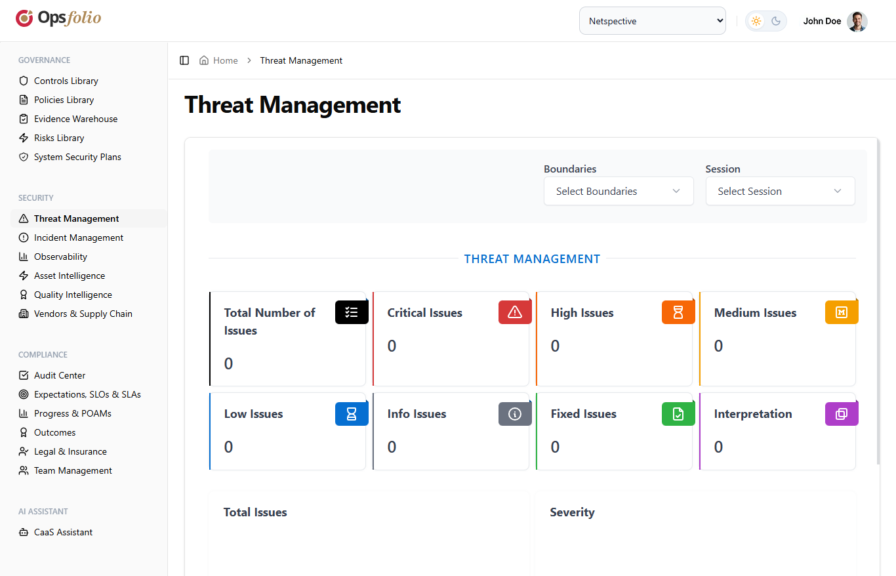Toggle light mode with the sun icon
The height and width of the screenshot is (576, 896).
pos(756,20)
